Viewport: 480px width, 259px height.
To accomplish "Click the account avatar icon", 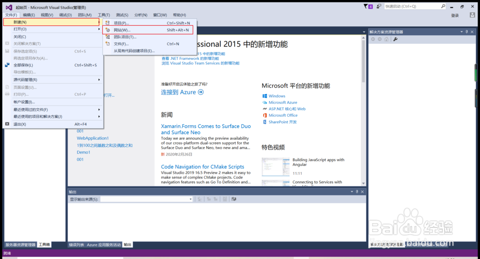I will tap(472, 15).
